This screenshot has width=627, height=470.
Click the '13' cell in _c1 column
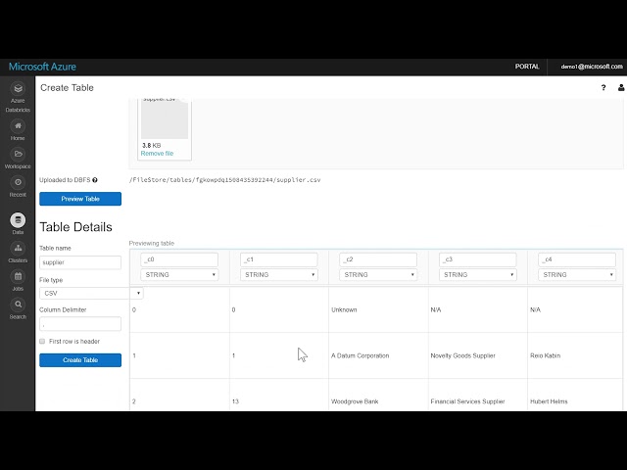[235, 401]
